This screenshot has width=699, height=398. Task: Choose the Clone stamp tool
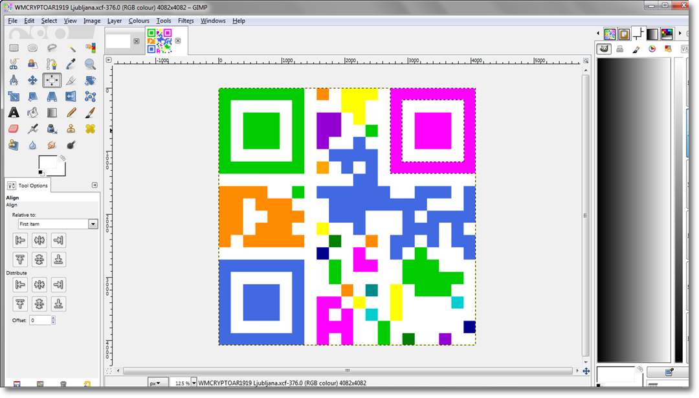pos(71,129)
